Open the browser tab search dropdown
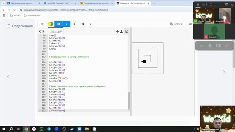 pyautogui.click(x=3, y=3)
